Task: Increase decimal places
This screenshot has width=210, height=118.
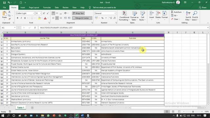Action: pos(111,18)
